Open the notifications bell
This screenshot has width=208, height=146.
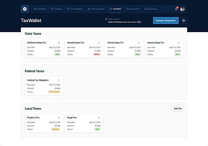pos(176,9)
